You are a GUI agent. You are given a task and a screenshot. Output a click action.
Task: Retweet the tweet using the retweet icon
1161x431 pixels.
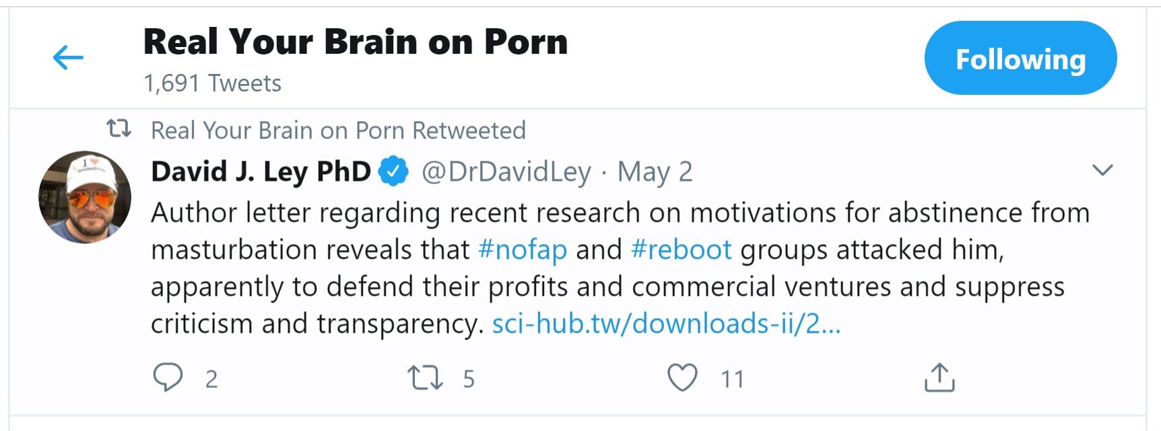coord(425,377)
